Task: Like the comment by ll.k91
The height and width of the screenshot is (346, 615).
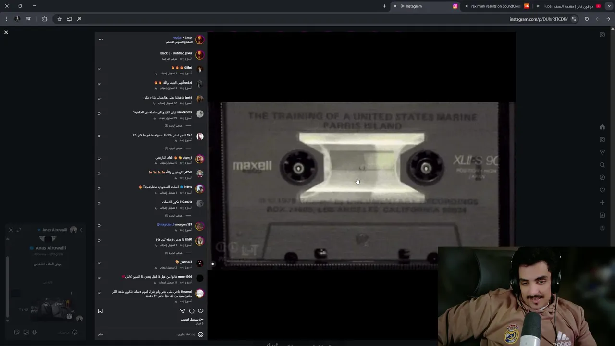Action: (x=99, y=240)
